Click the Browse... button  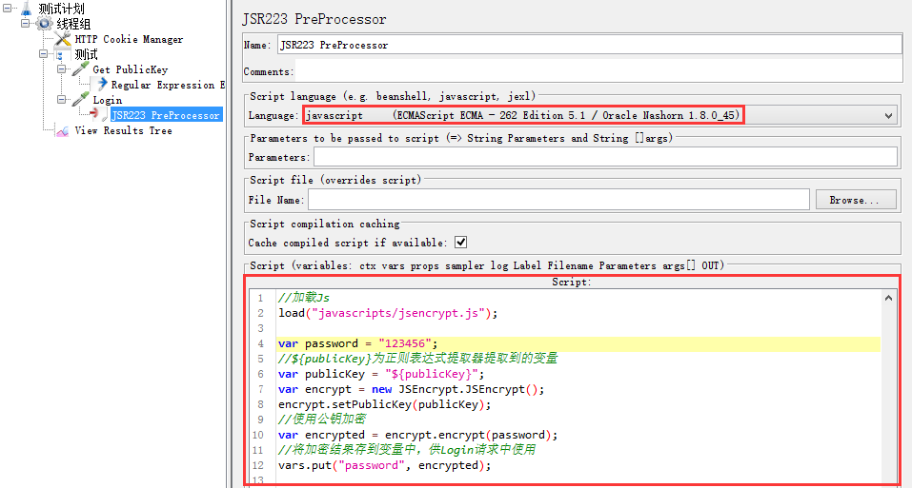[855, 200]
